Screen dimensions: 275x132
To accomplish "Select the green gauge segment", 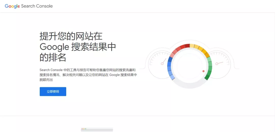I will point(209,69).
